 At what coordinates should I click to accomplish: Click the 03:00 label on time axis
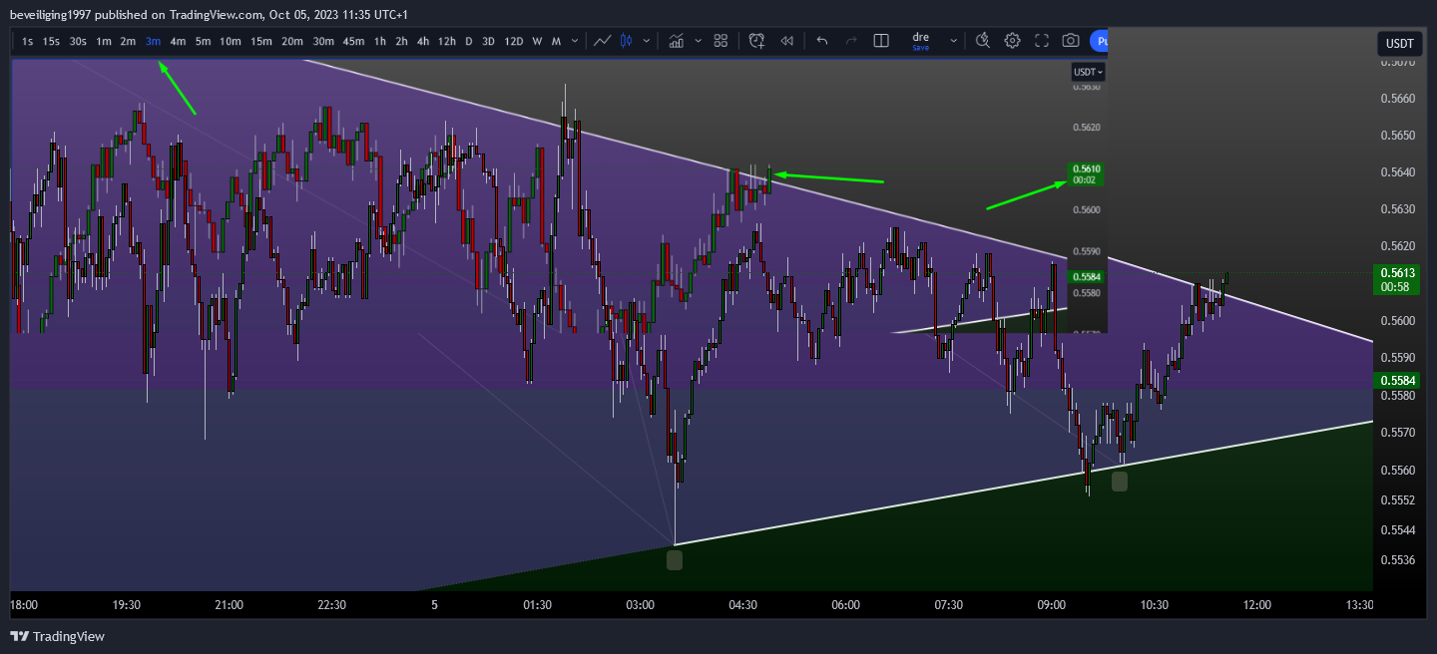[x=640, y=605]
